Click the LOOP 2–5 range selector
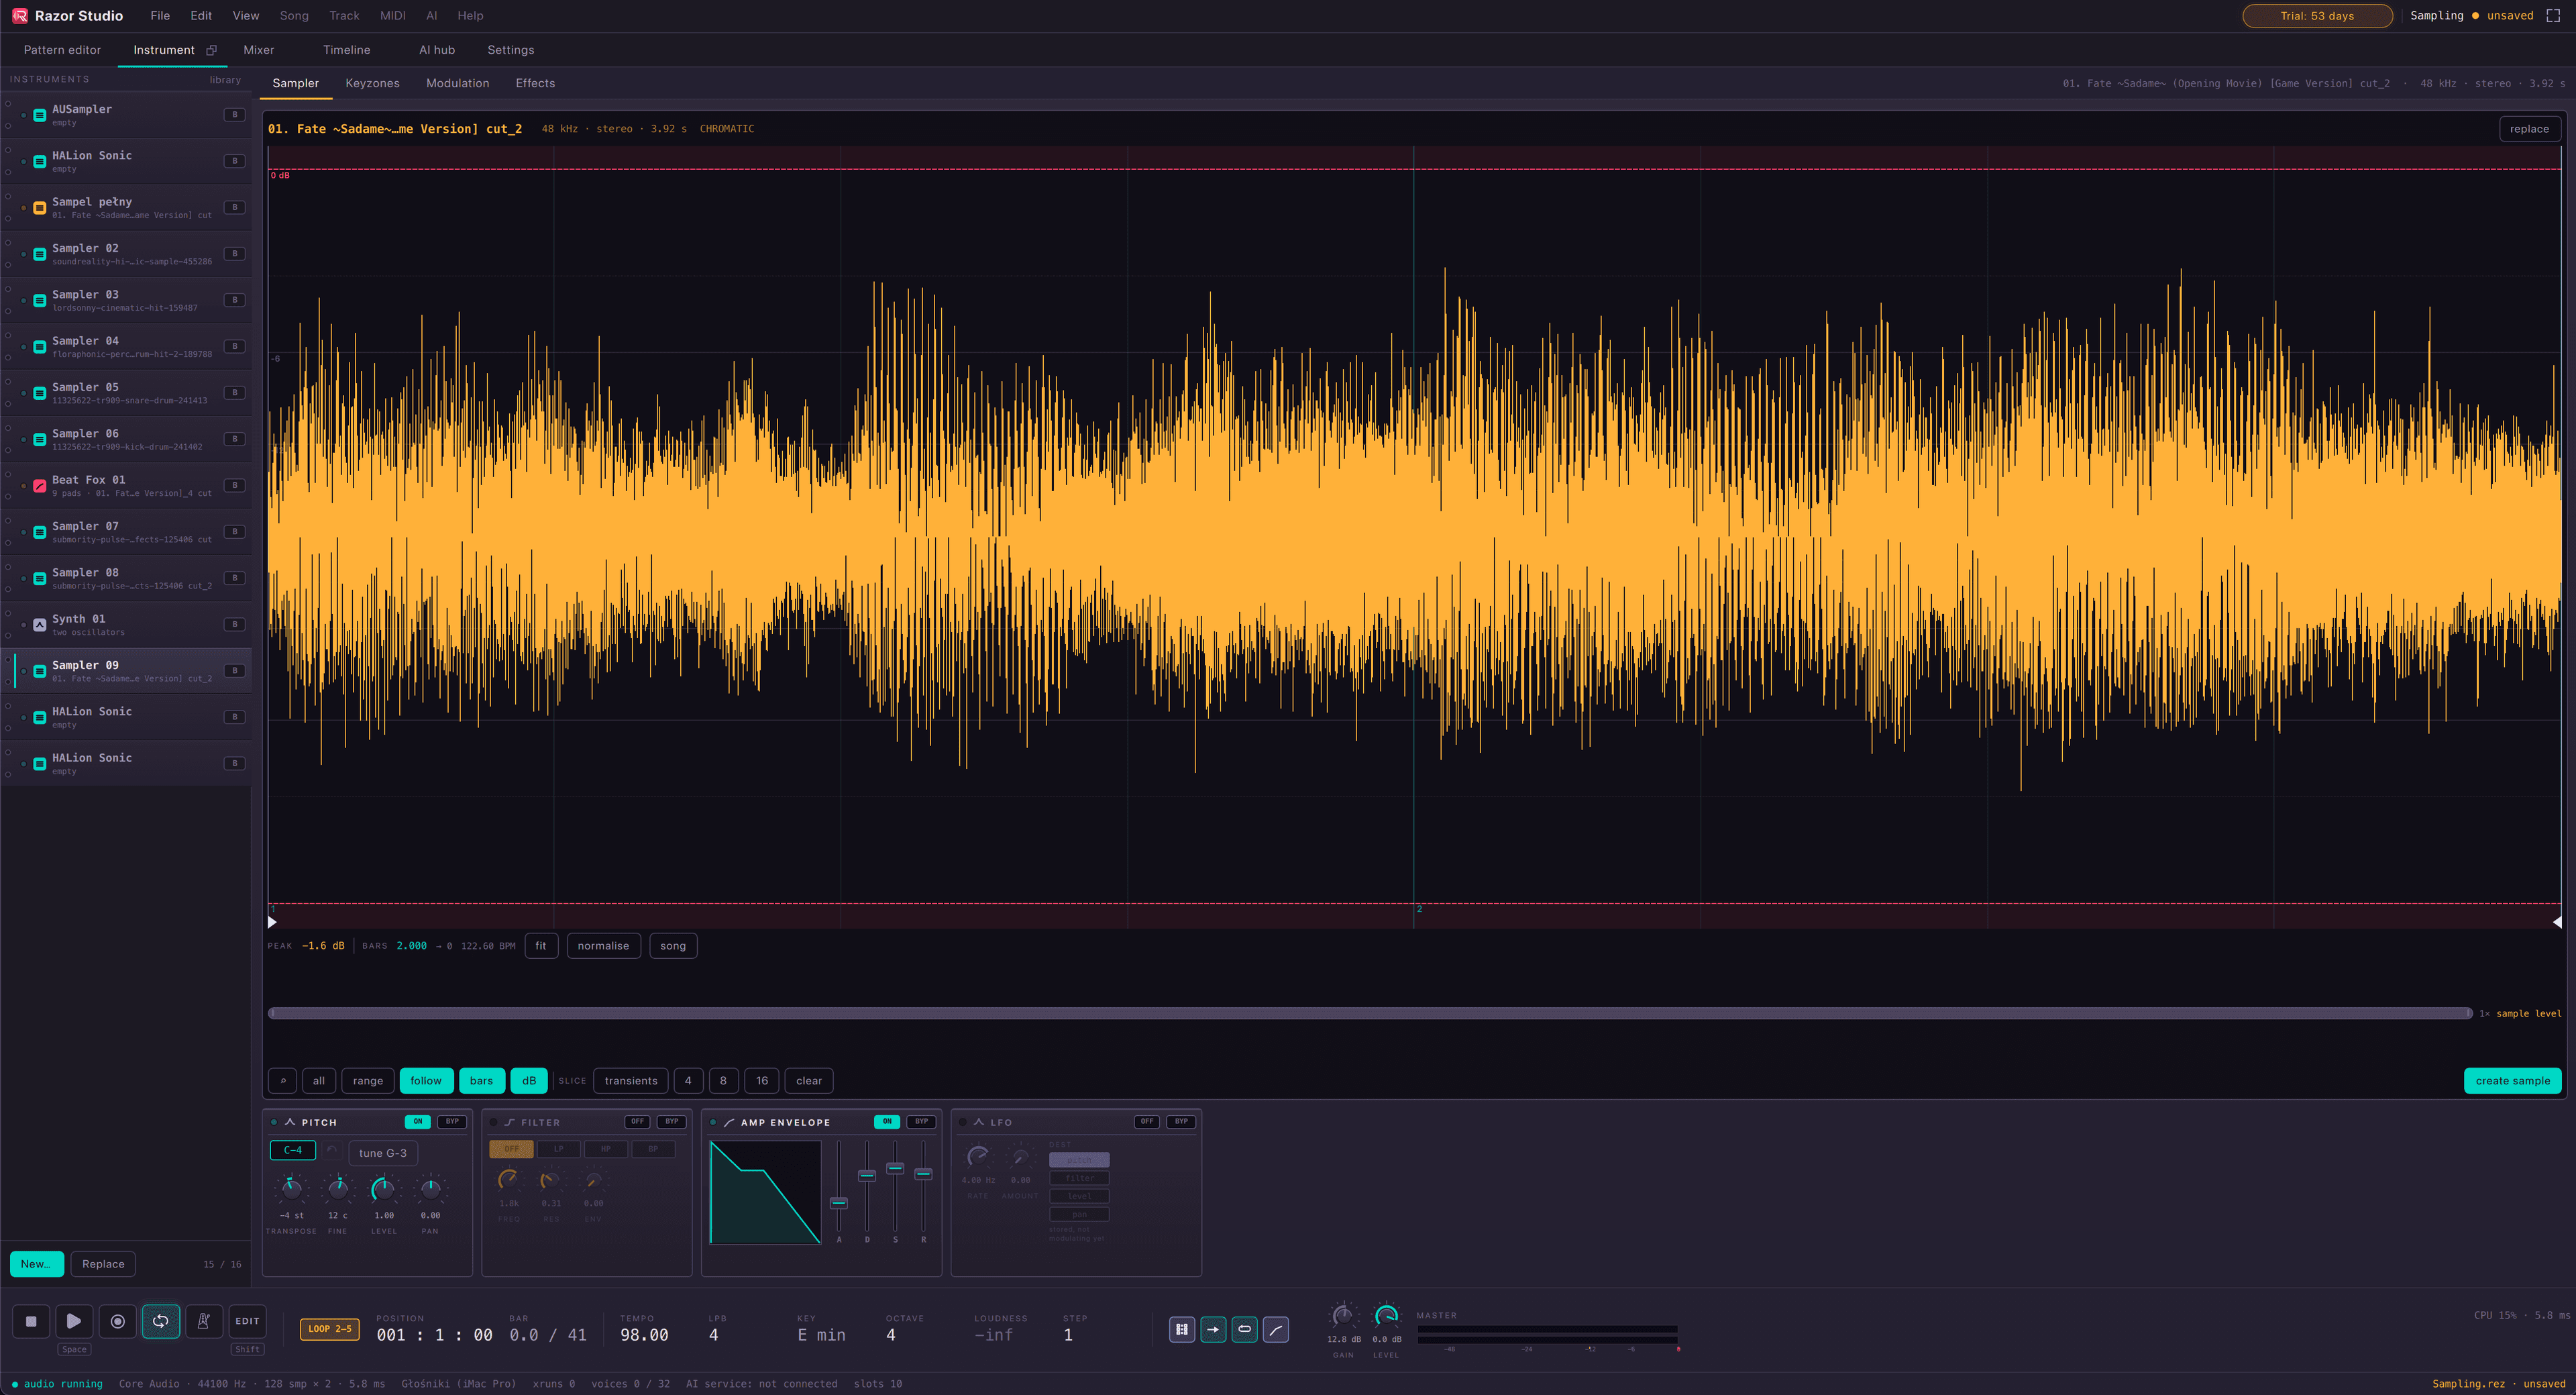2576x1395 pixels. [x=329, y=1329]
